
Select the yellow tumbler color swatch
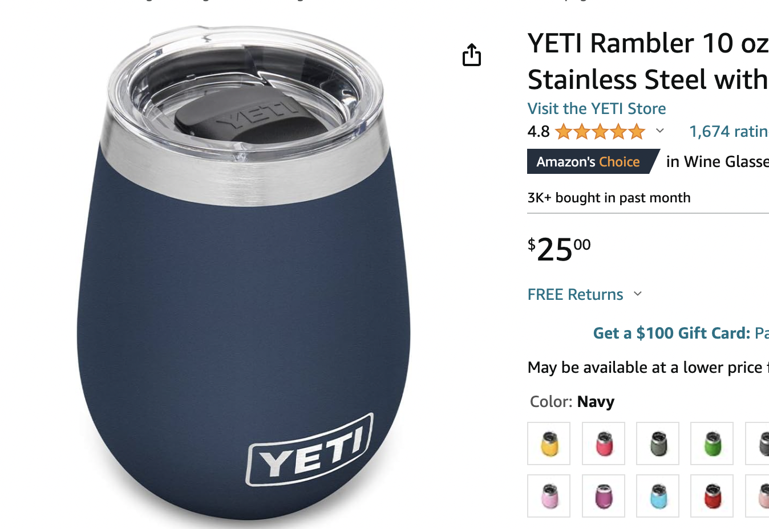coord(549,443)
